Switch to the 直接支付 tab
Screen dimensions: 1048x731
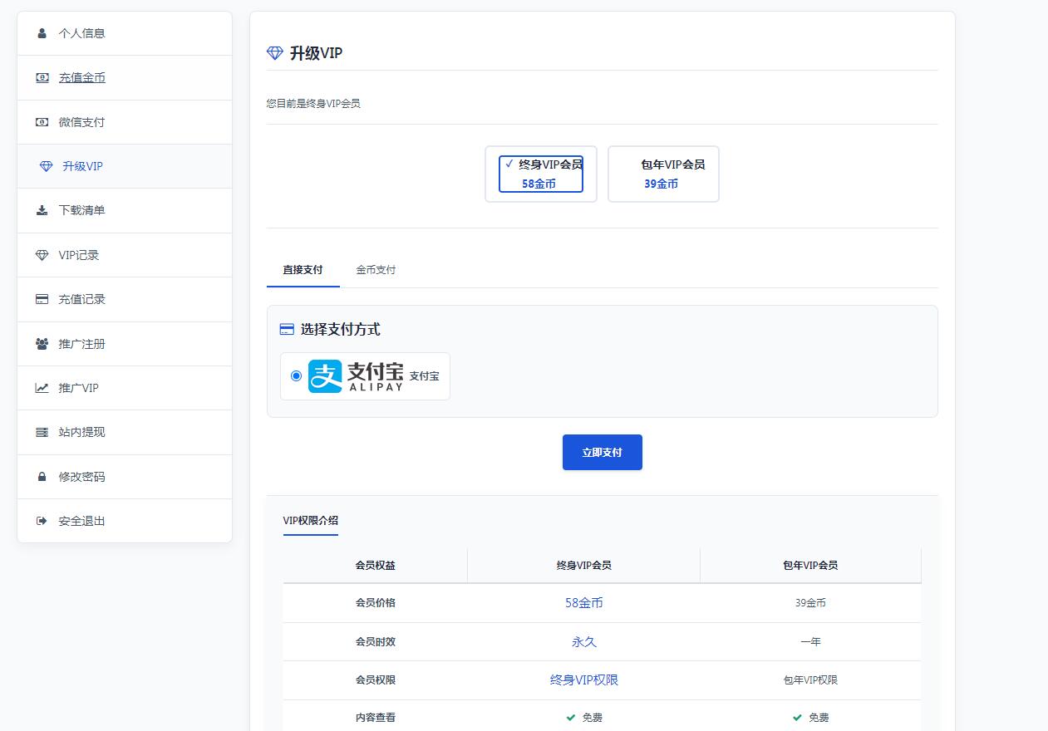pyautogui.click(x=303, y=270)
